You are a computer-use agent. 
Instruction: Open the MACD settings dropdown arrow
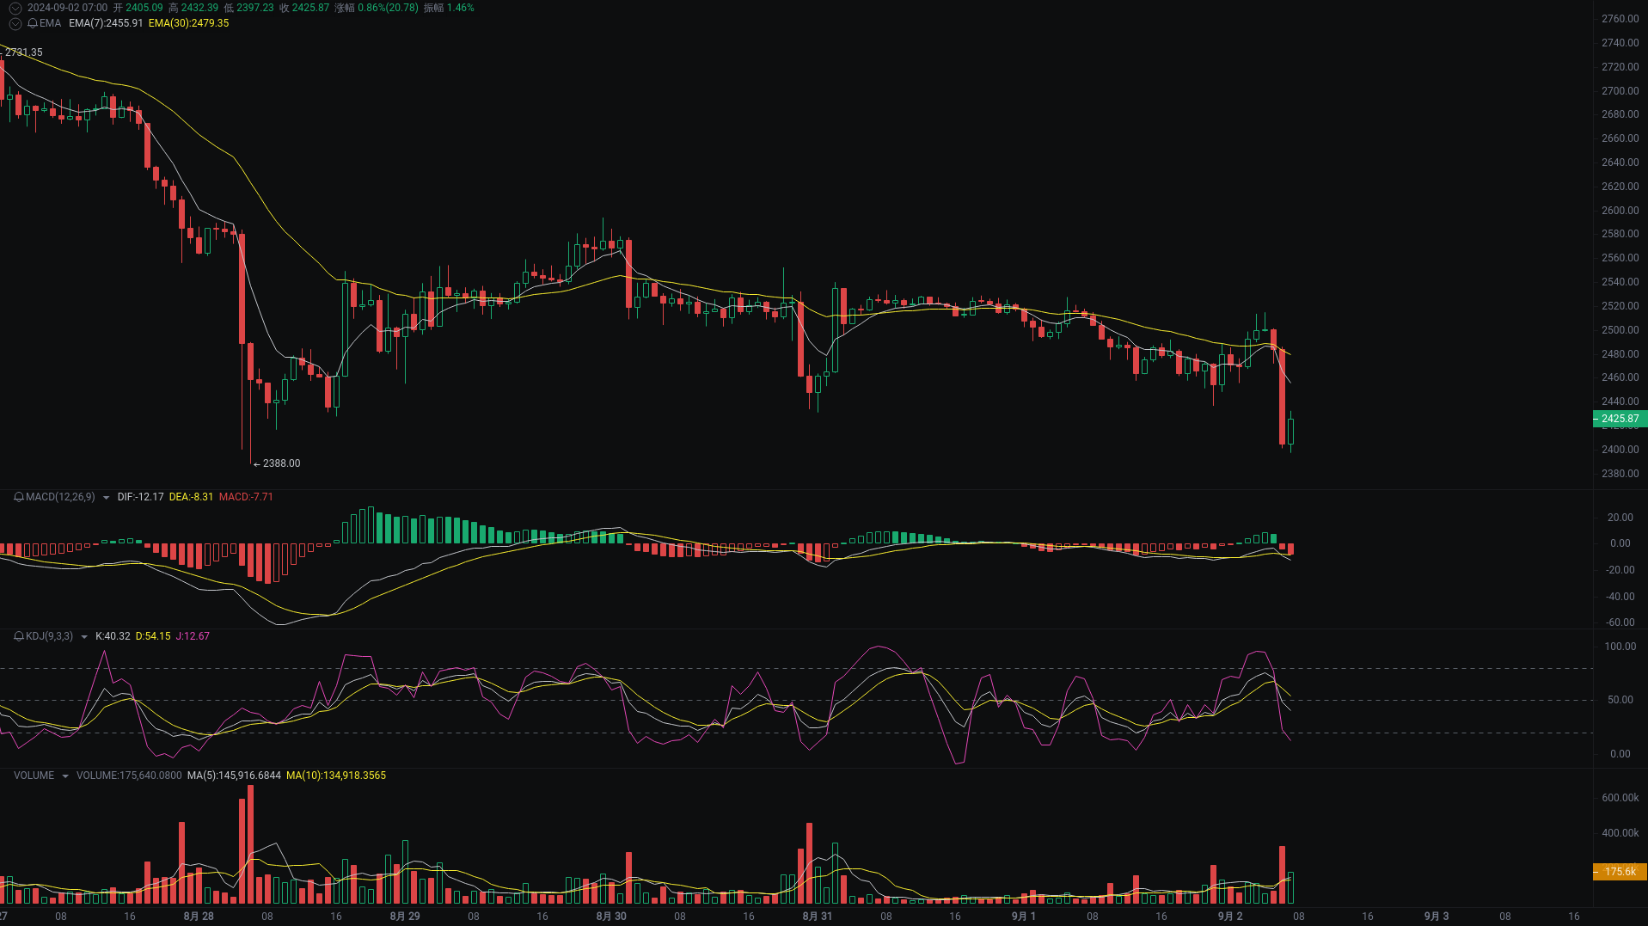[x=107, y=497]
